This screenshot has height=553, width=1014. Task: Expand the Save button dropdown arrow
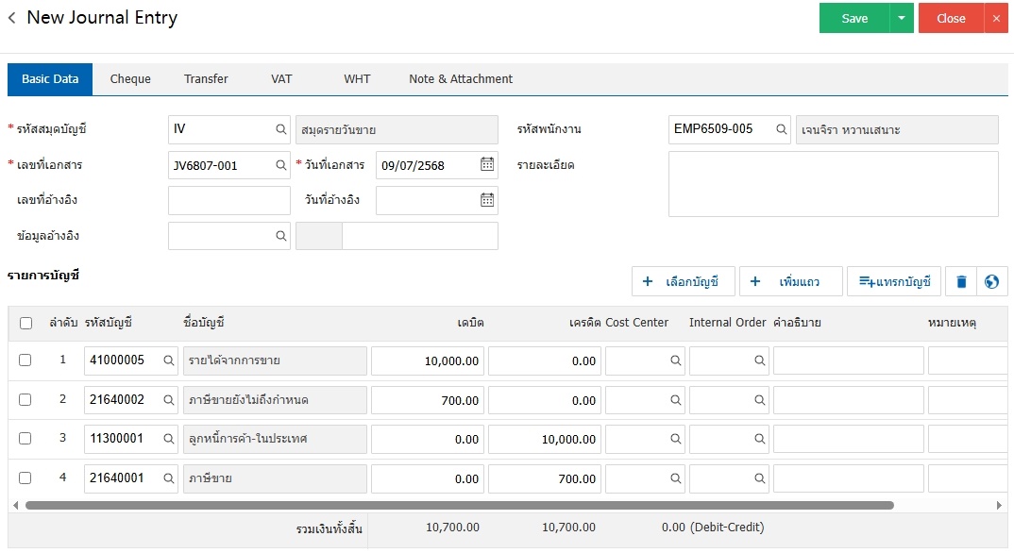click(902, 18)
